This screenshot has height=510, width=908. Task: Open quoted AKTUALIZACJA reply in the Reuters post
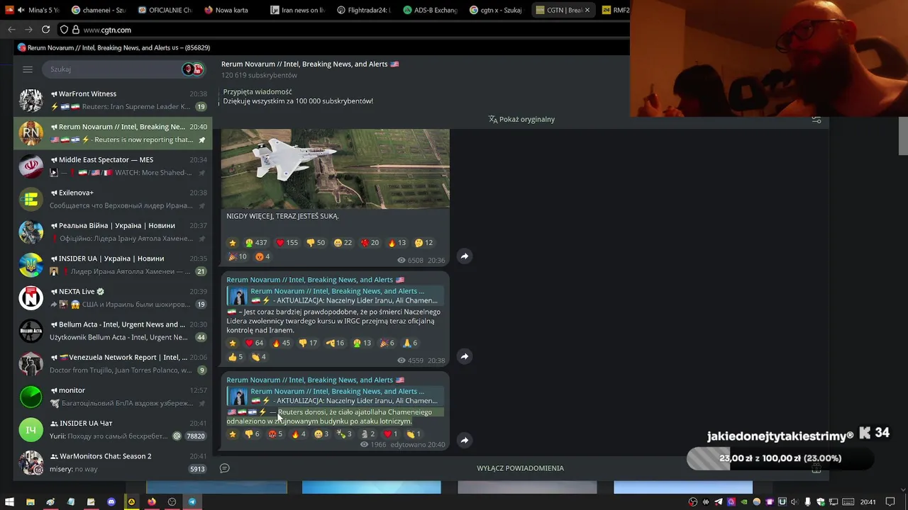[x=336, y=396]
